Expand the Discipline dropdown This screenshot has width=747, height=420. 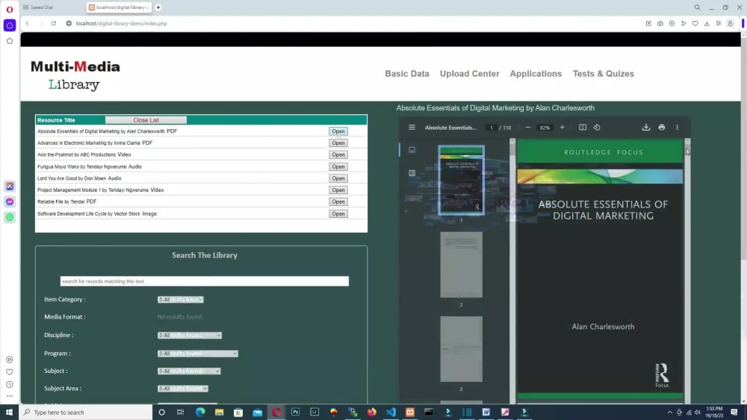point(190,336)
